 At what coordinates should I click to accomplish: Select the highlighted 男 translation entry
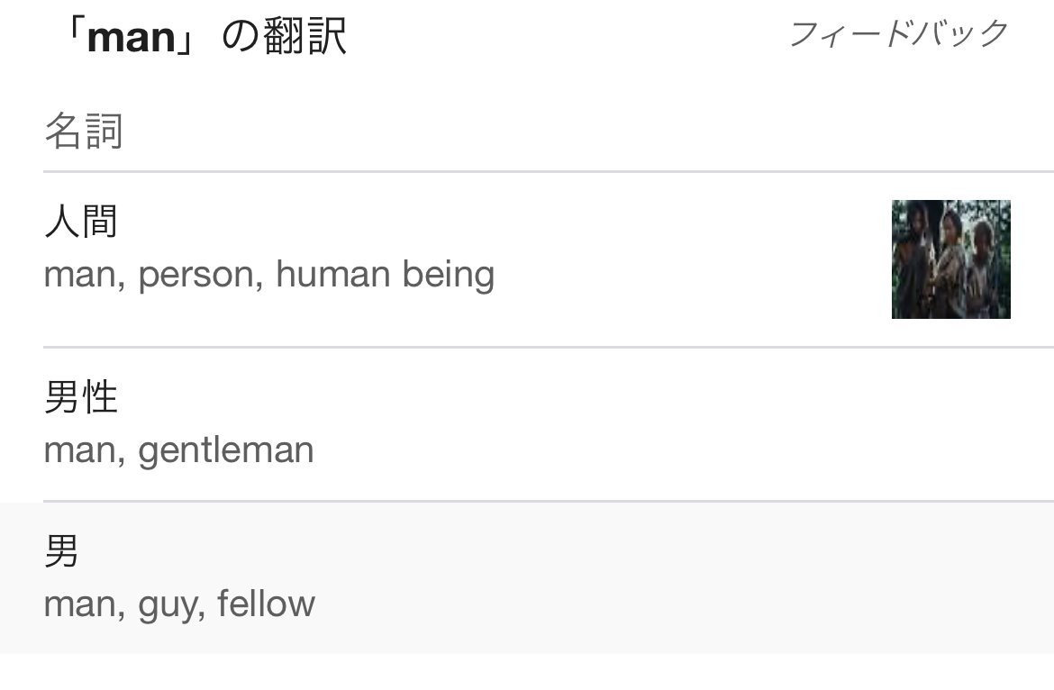click(527, 577)
